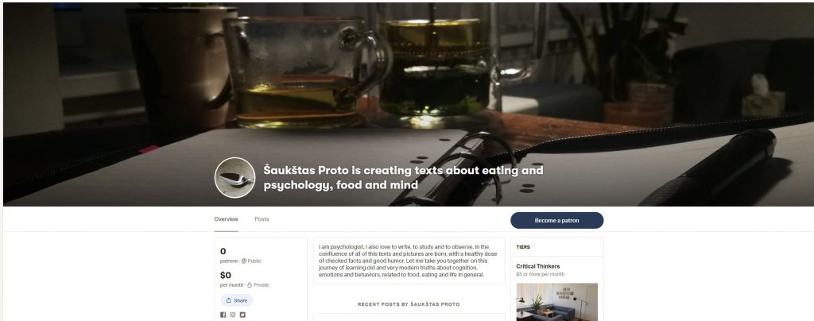Click the globe icon beside Public
Viewport: 814px width, 321px height.
[244, 261]
